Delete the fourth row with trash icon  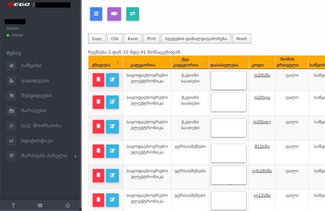(x=98, y=151)
